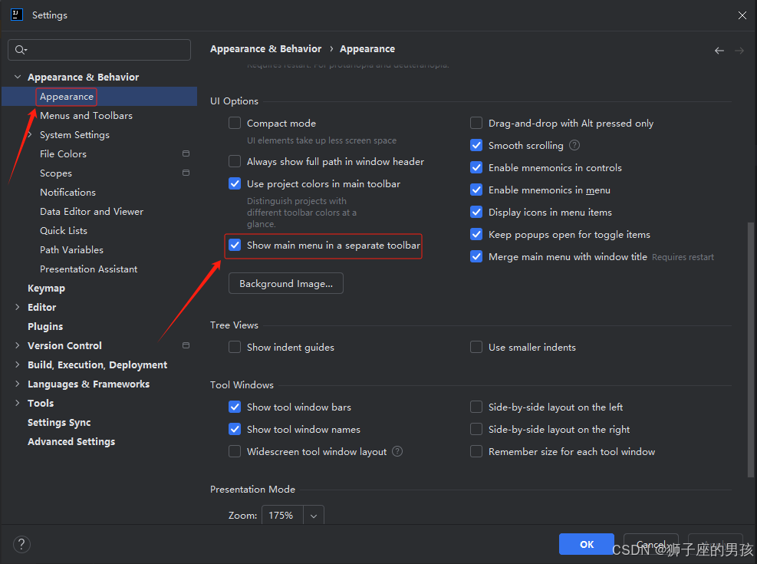The width and height of the screenshot is (757, 564).
Task: Toggle Enable mnemonics in controls
Action: [476, 167]
